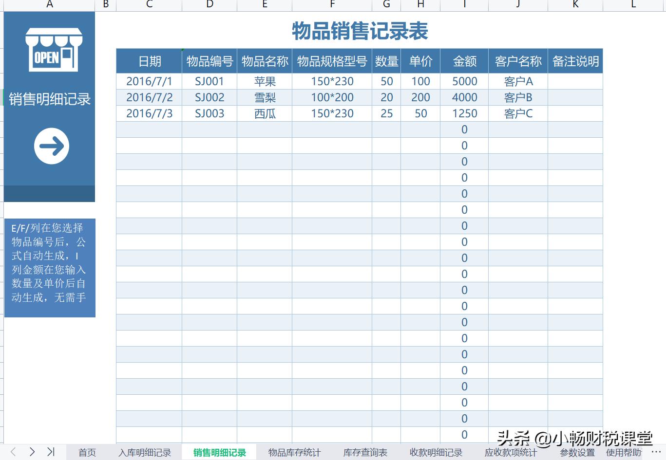Select the cell containing SJ001
This screenshot has height=460, width=666.
point(209,81)
